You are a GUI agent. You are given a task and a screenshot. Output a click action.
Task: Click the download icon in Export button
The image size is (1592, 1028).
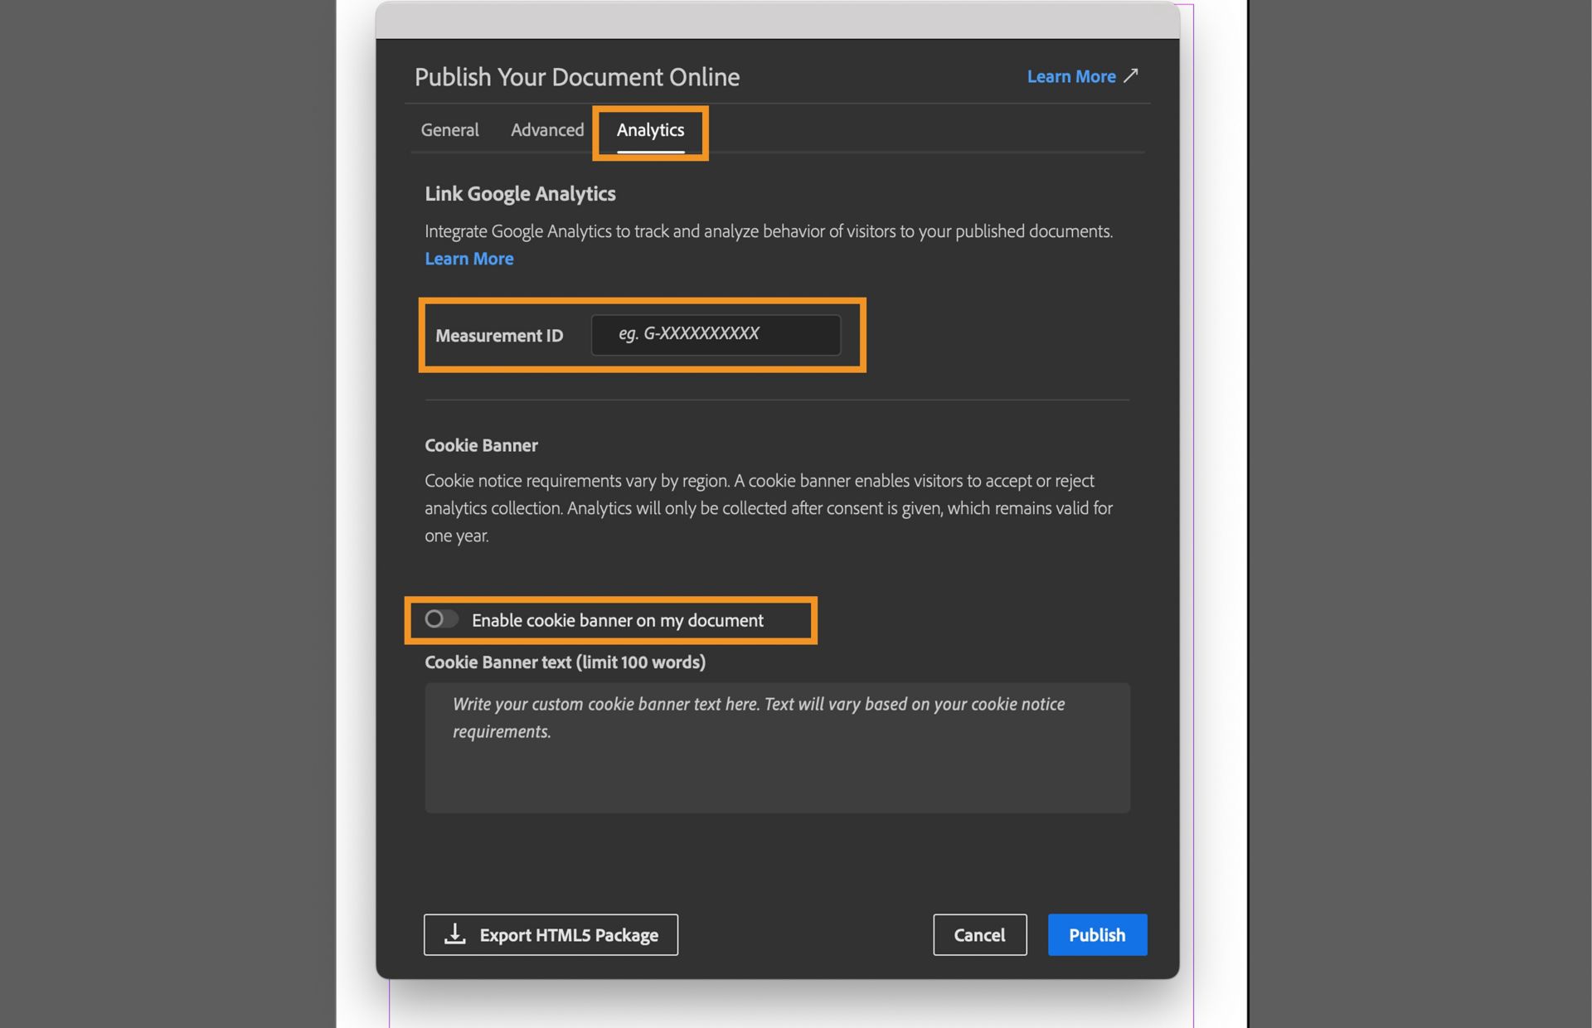454,934
